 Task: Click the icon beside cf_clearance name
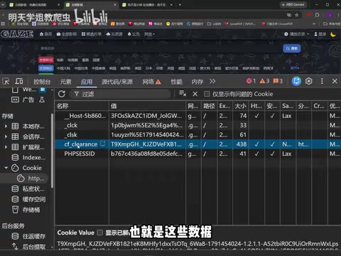tap(103, 144)
